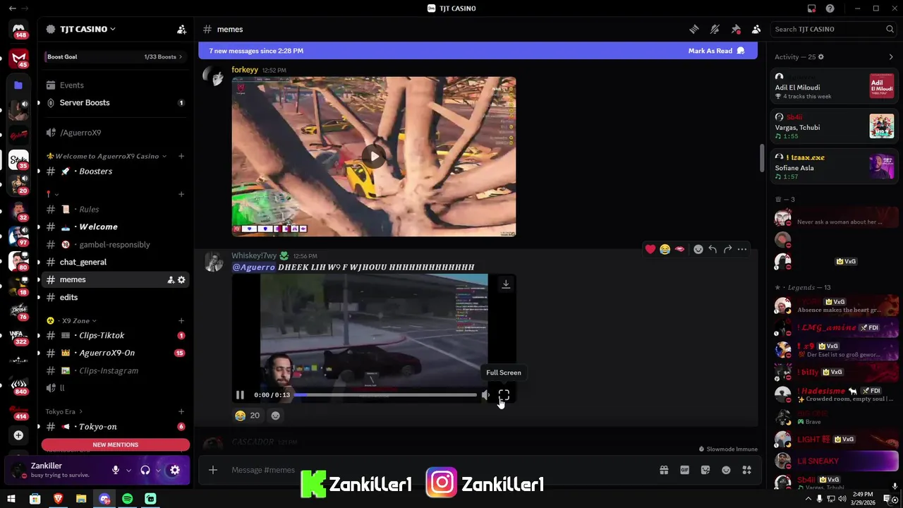Expand the Boost Goal chevron
The image size is (903, 508).
[x=181, y=56]
